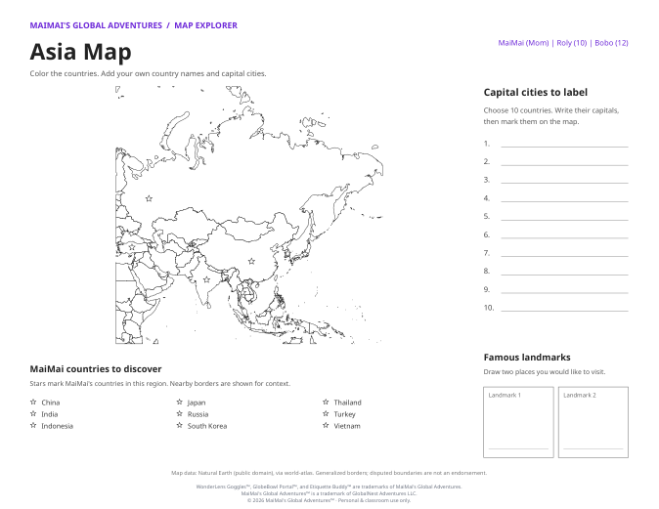Click the country name Vietnam
Viewport: 659px width, 509px height.
click(347, 426)
